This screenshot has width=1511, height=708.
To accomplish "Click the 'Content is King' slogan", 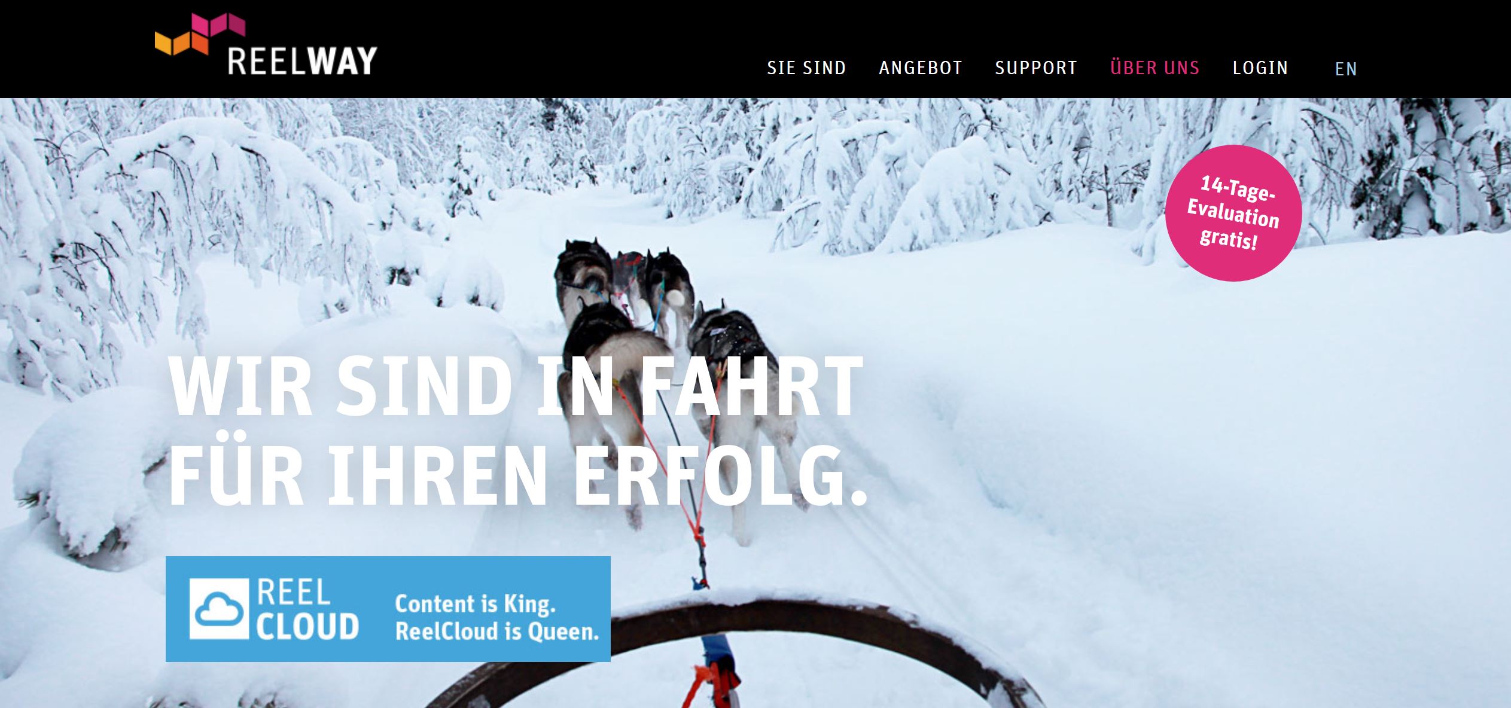I will coord(475,604).
